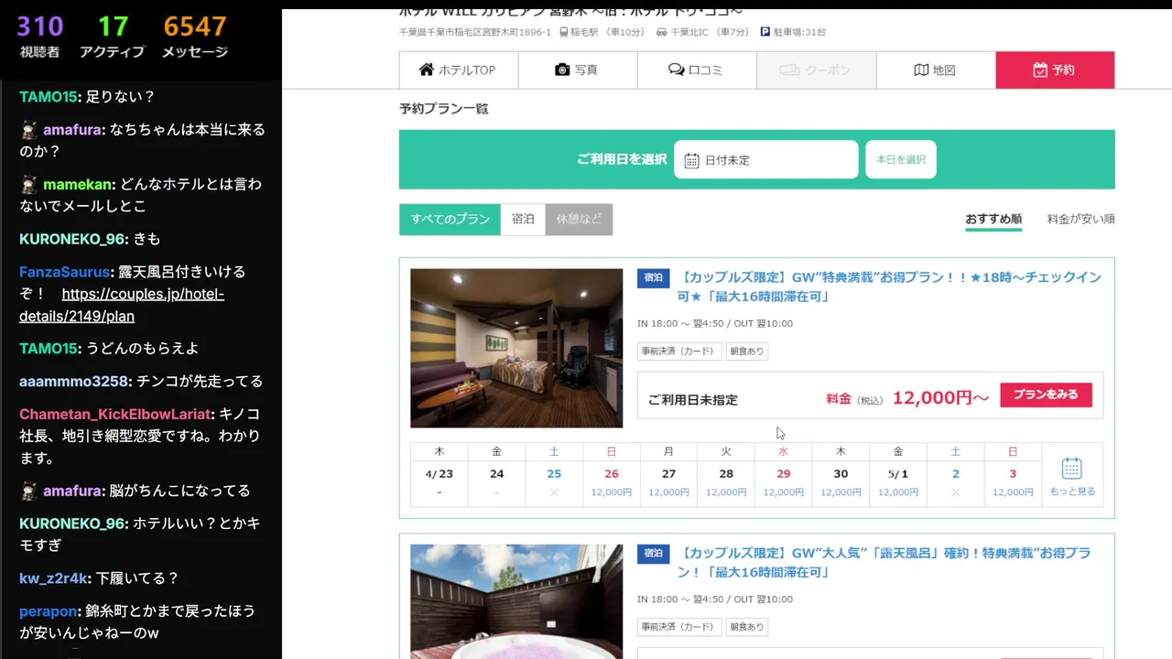Image resolution: width=1172 pixels, height=659 pixels.
Task: Select the すべてのプラン filter
Action: tap(450, 220)
